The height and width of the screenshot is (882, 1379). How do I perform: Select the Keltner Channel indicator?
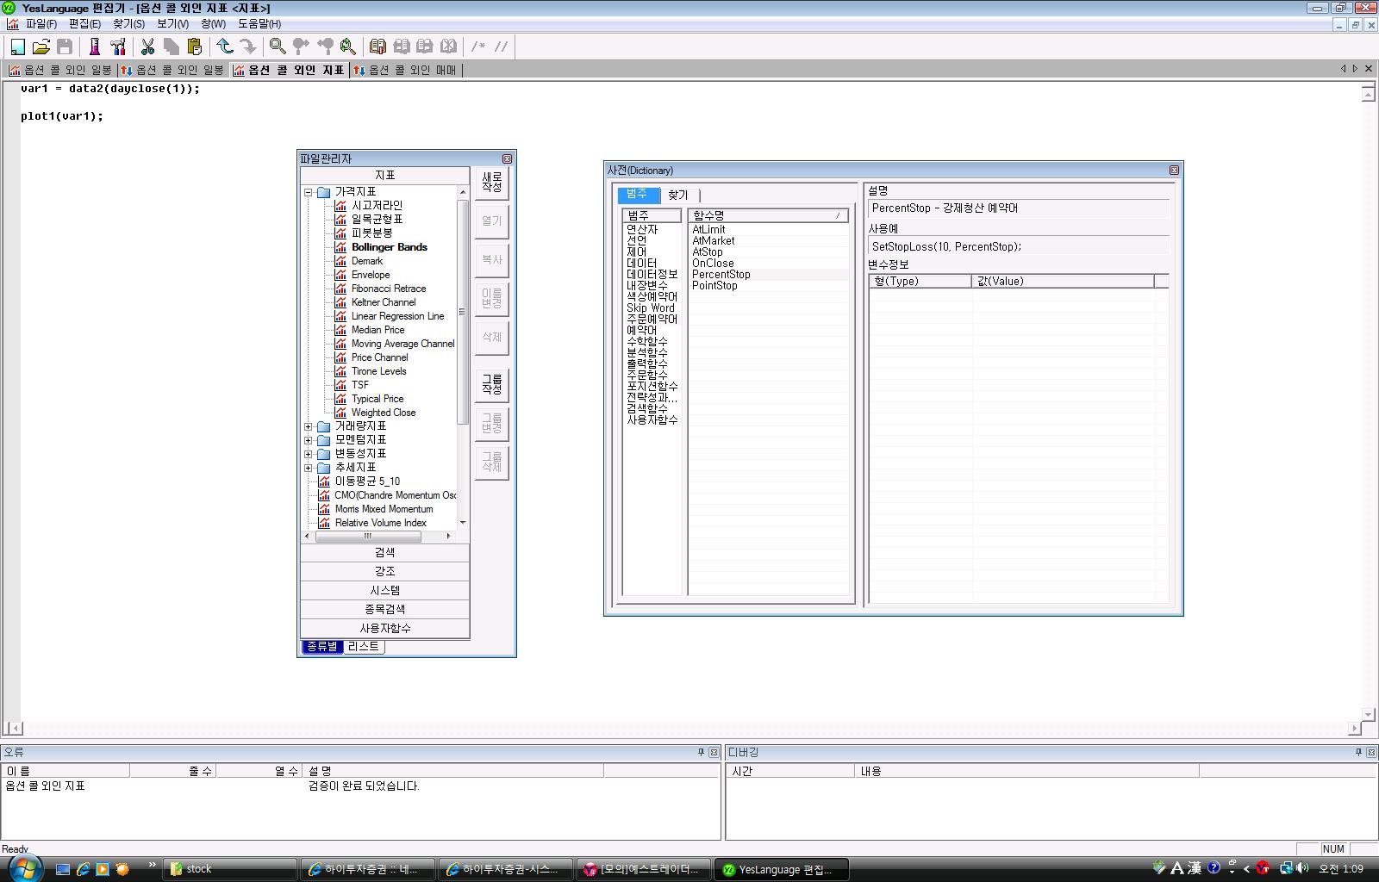click(x=384, y=302)
